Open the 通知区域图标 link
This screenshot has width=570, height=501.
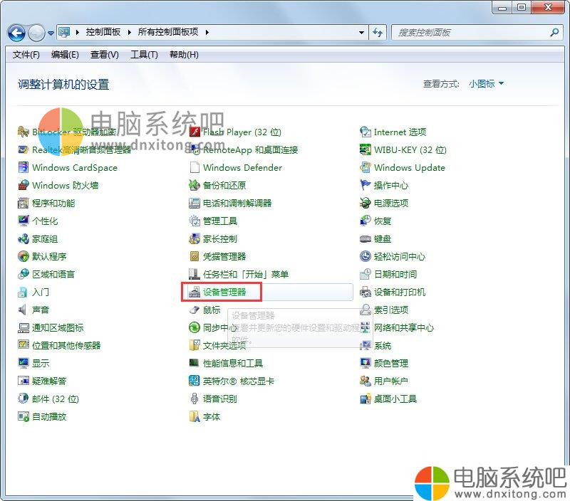coord(58,327)
